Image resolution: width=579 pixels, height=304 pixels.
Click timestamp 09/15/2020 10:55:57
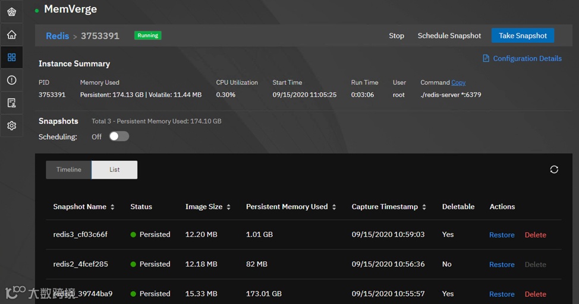(388, 294)
